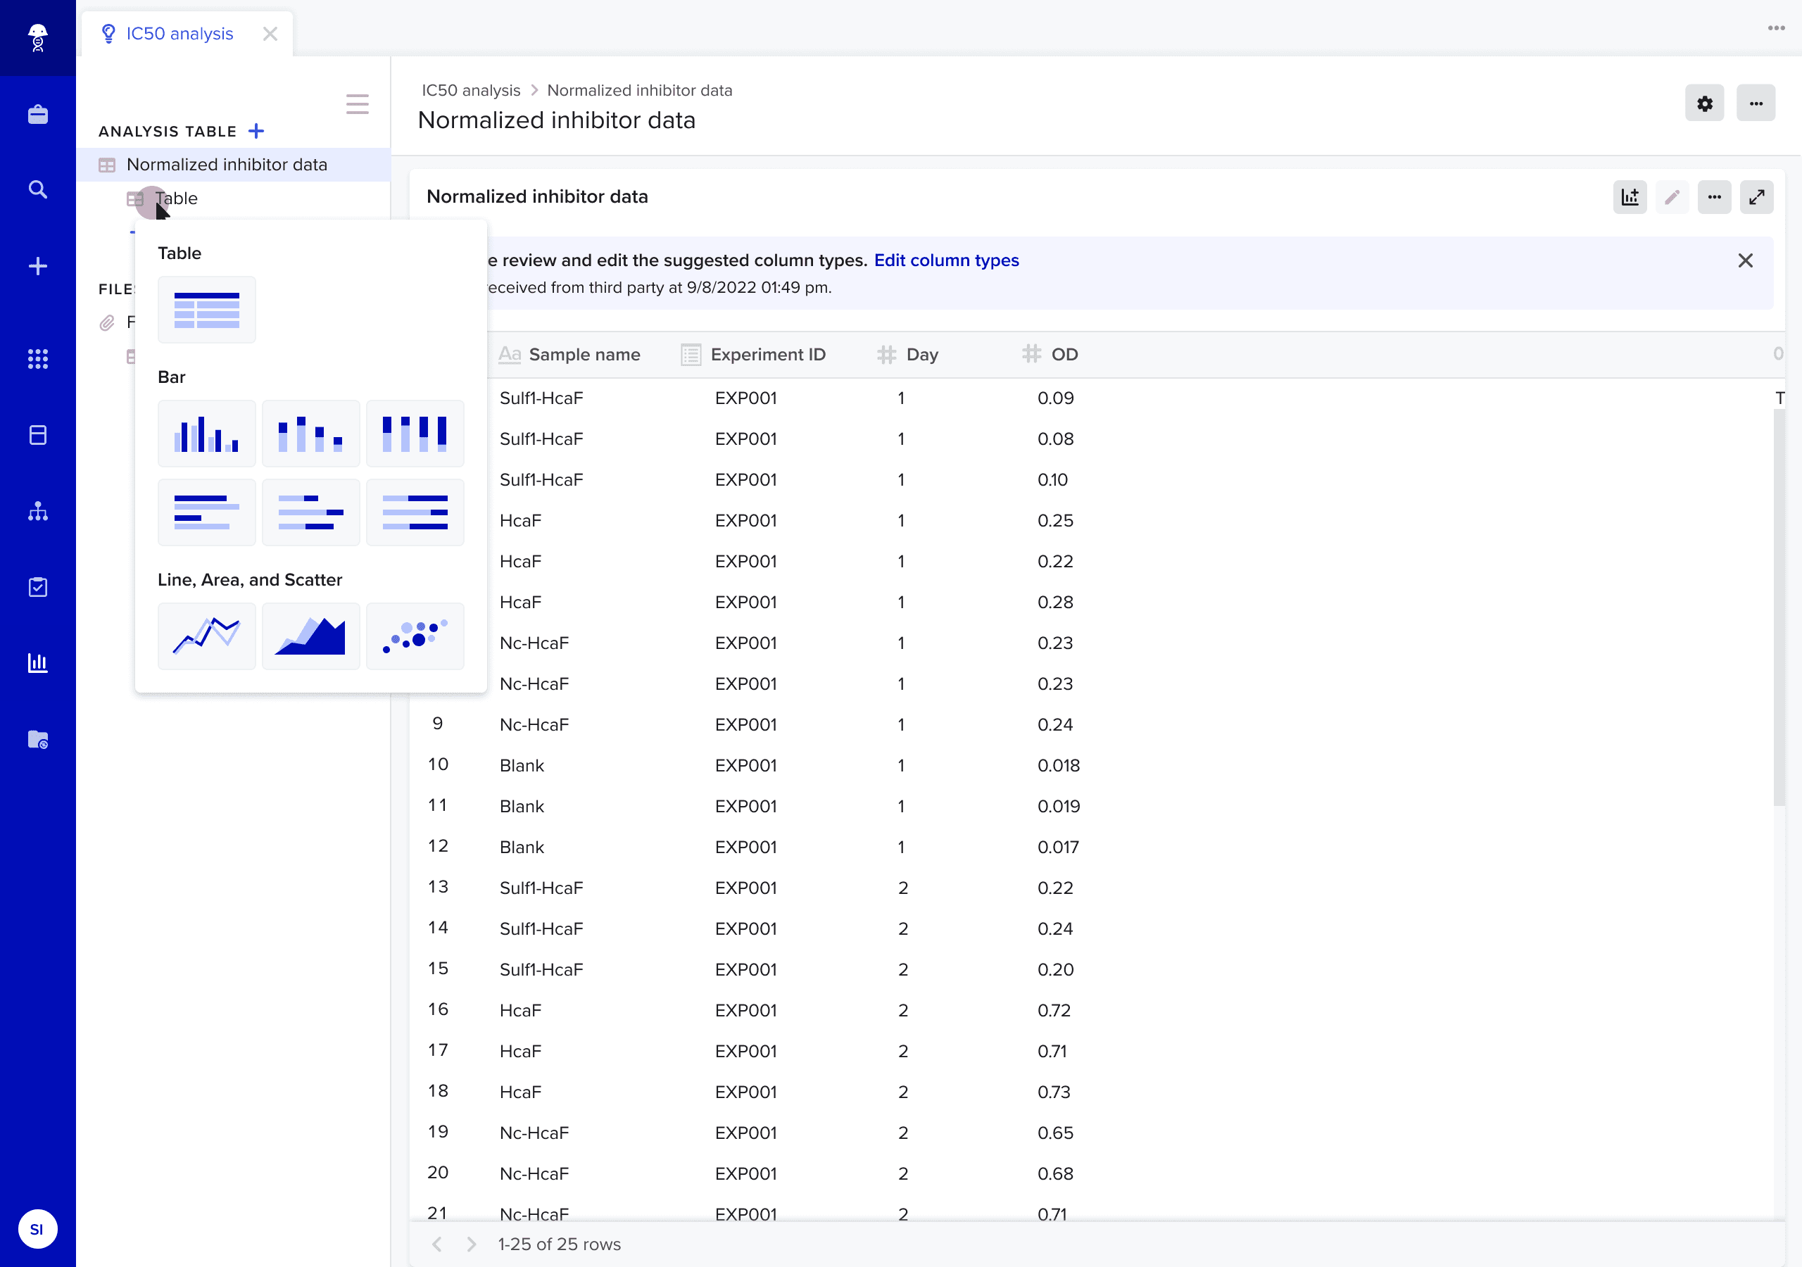Click the Edit column types link
The height and width of the screenshot is (1267, 1802).
(x=946, y=260)
